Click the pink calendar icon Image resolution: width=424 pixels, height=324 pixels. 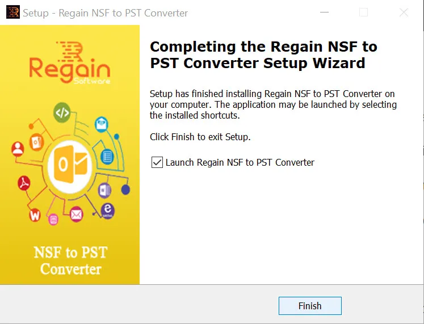(x=53, y=219)
